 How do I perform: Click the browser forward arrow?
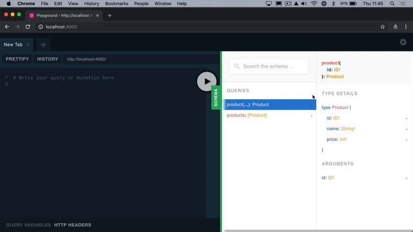[17, 27]
